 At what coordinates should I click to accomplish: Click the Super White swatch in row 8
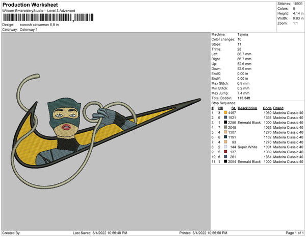(x=225, y=147)
